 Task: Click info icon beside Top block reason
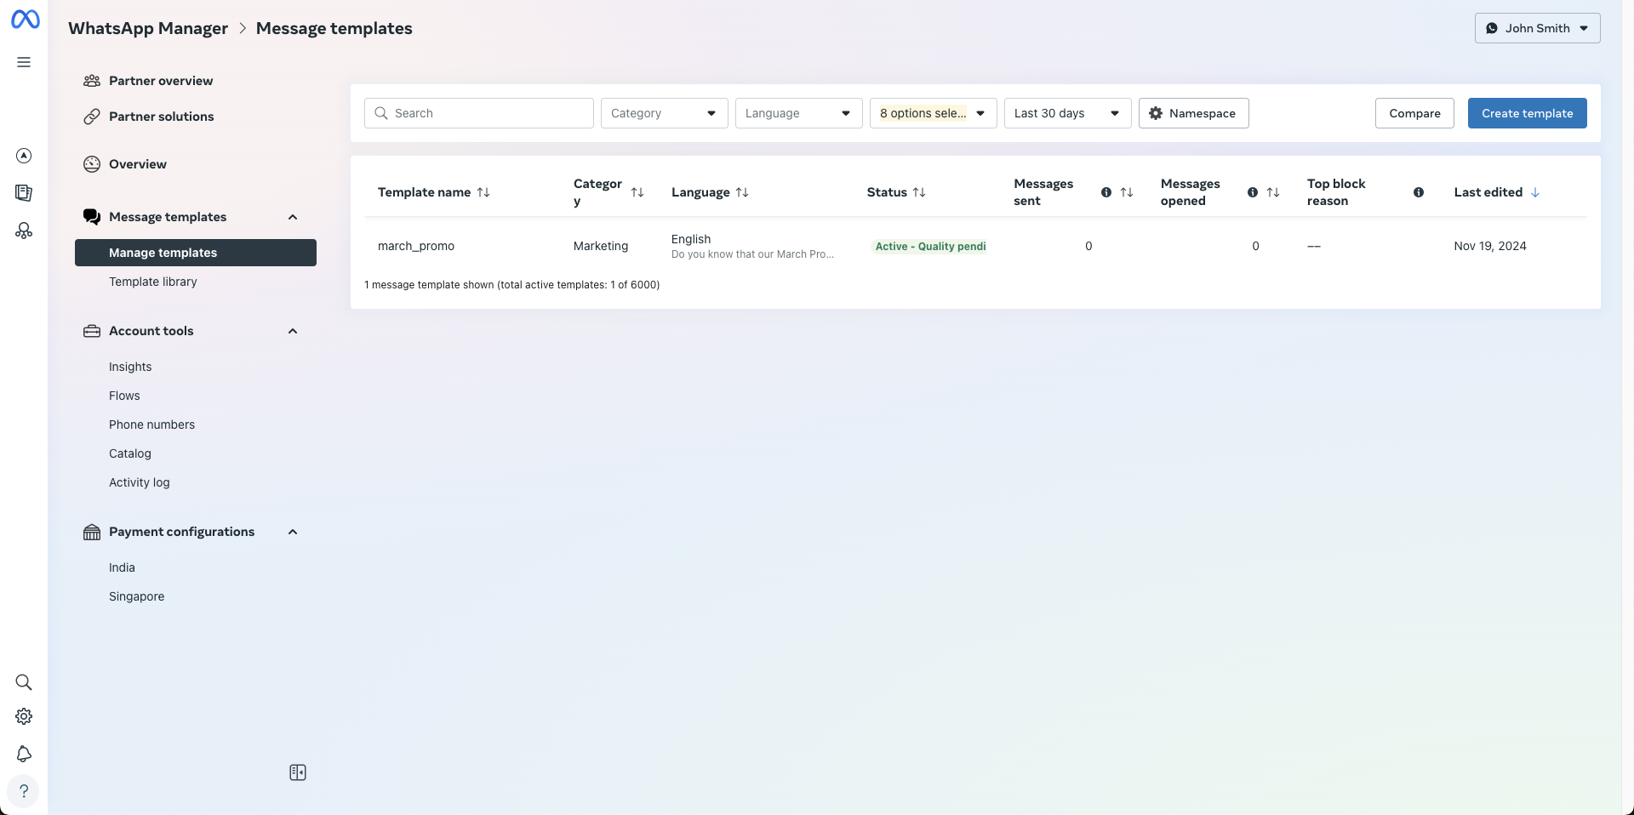pyautogui.click(x=1418, y=192)
